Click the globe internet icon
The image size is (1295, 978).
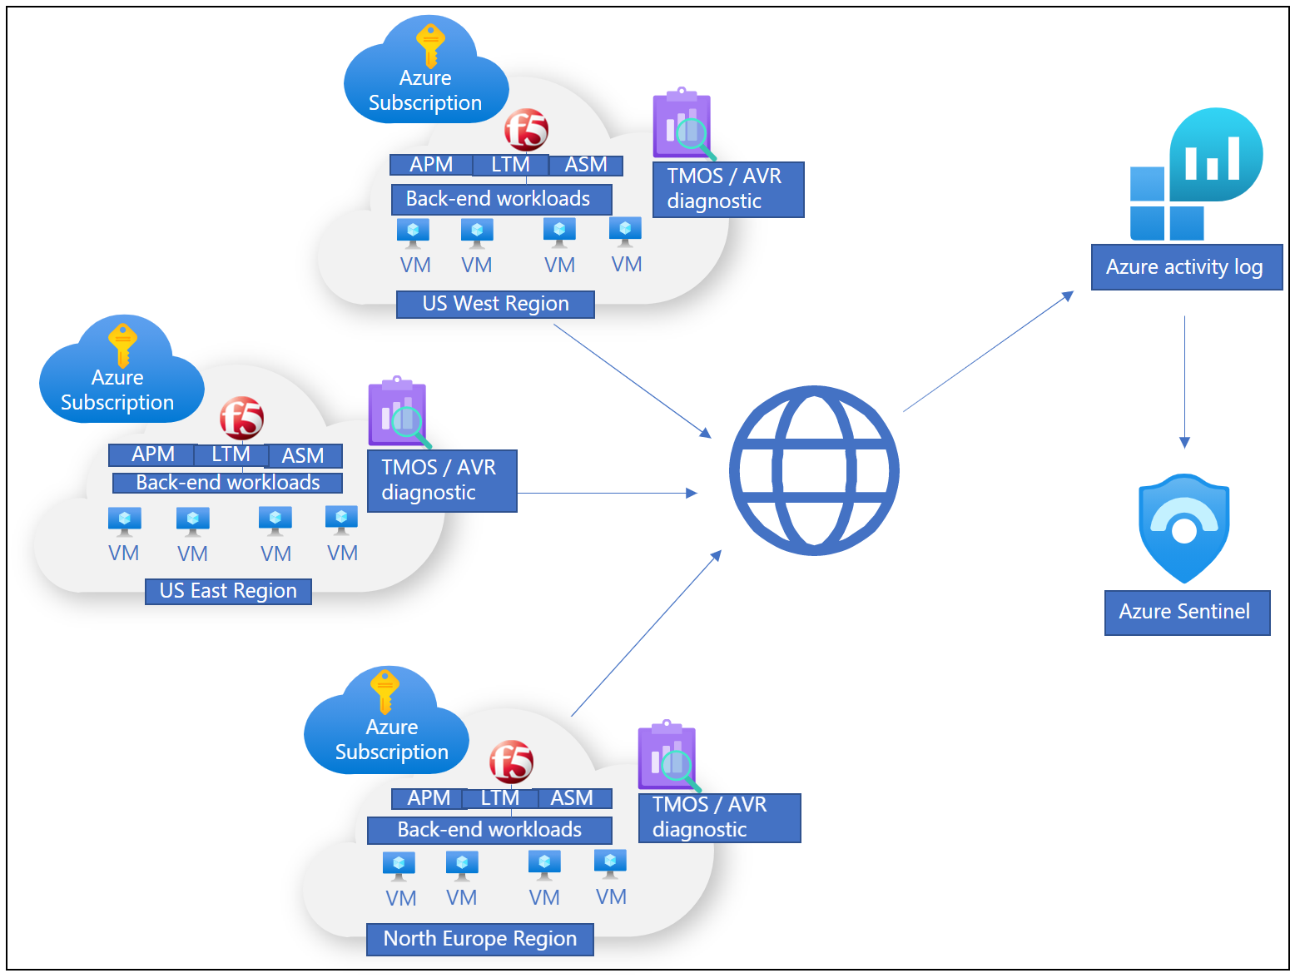click(814, 470)
